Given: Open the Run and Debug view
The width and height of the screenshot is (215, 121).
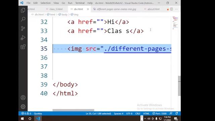Looking at the screenshot, I should click(23, 38).
